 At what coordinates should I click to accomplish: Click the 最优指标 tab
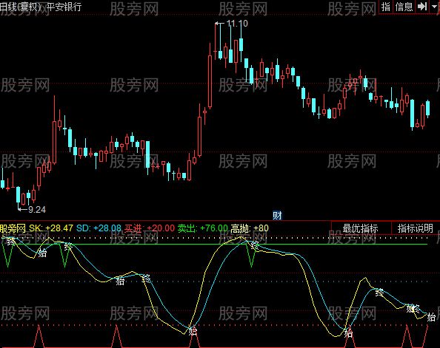pyautogui.click(x=361, y=228)
